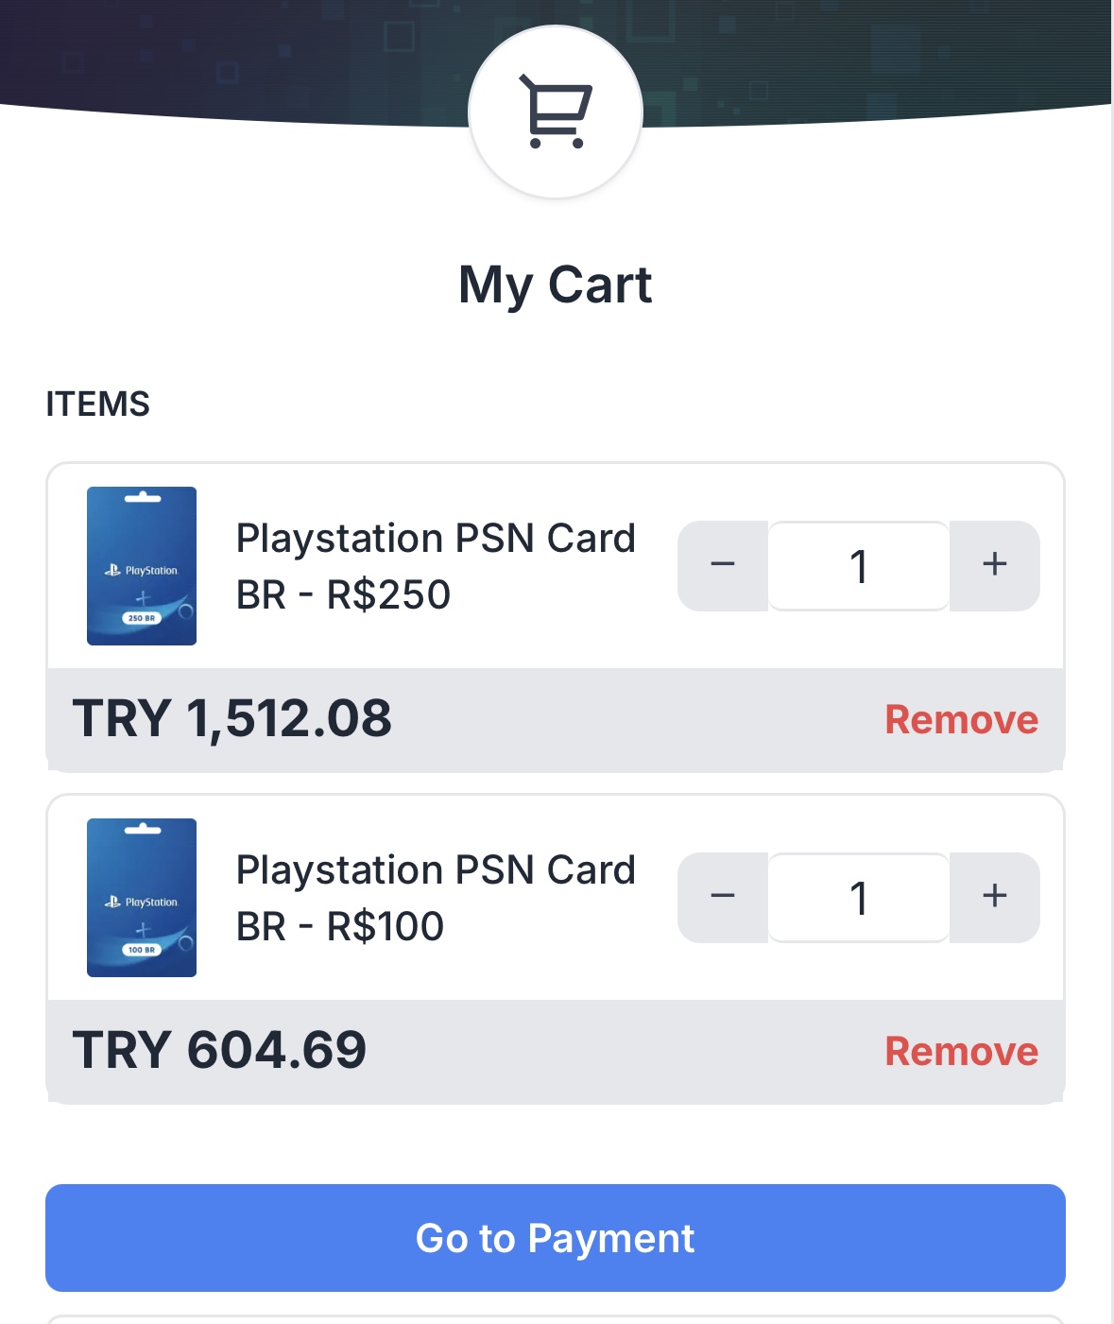The height and width of the screenshot is (1324, 1114).
Task: Remove the R$100 PSN card from the cart
Action: [961, 1051]
